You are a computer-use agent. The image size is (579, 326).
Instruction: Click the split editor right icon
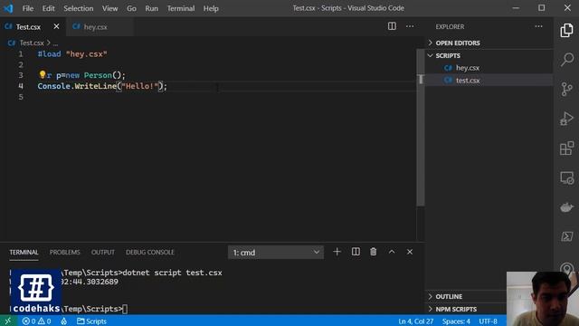pyautogui.click(x=392, y=26)
